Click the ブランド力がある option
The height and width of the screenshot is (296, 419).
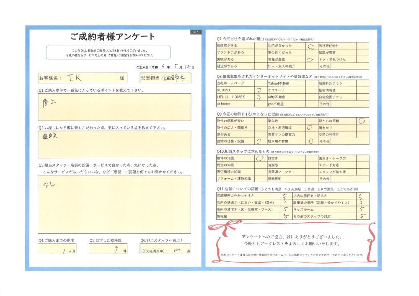(230, 53)
